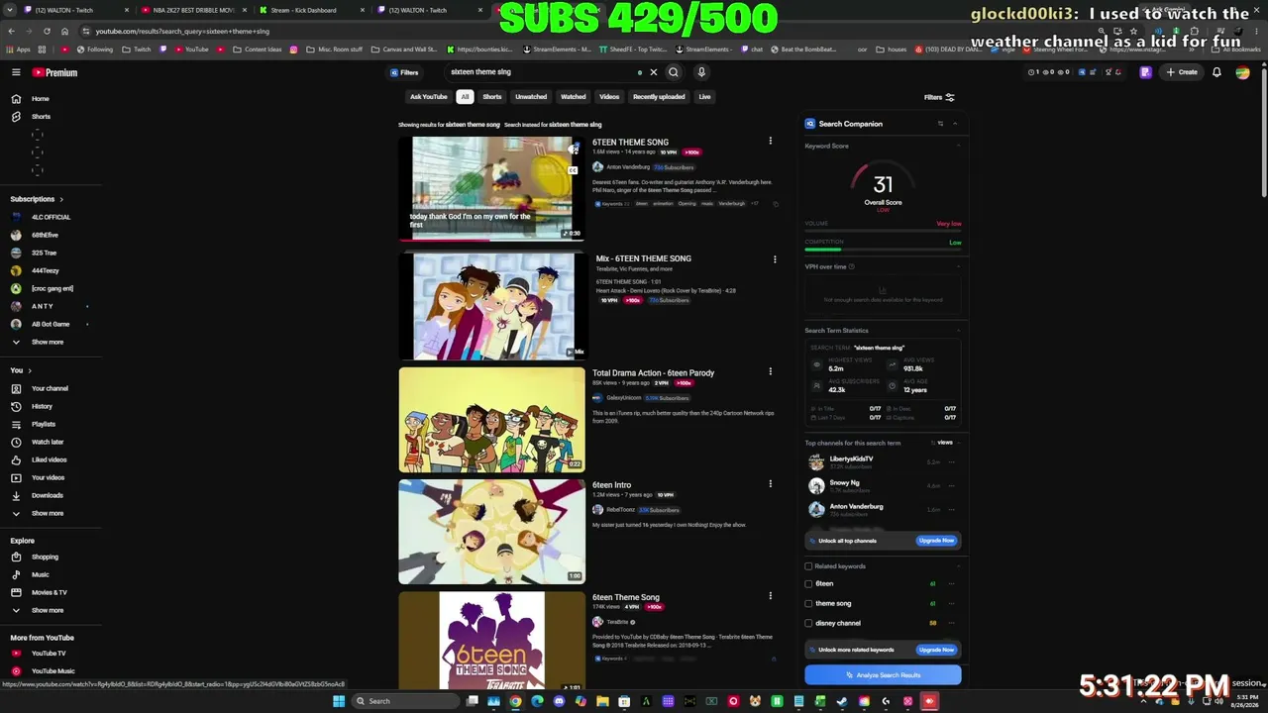Check the theme song related keyword

[x=808, y=603]
